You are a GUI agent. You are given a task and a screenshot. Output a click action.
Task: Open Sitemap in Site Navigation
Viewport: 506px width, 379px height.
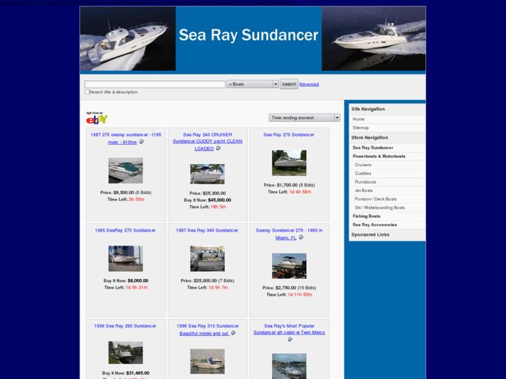point(361,128)
